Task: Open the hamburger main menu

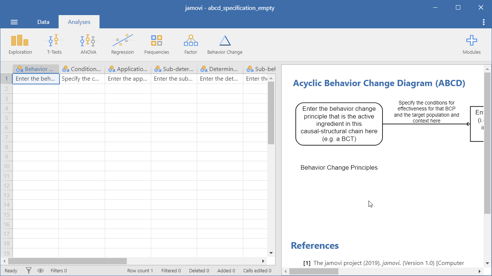Action: (x=14, y=22)
